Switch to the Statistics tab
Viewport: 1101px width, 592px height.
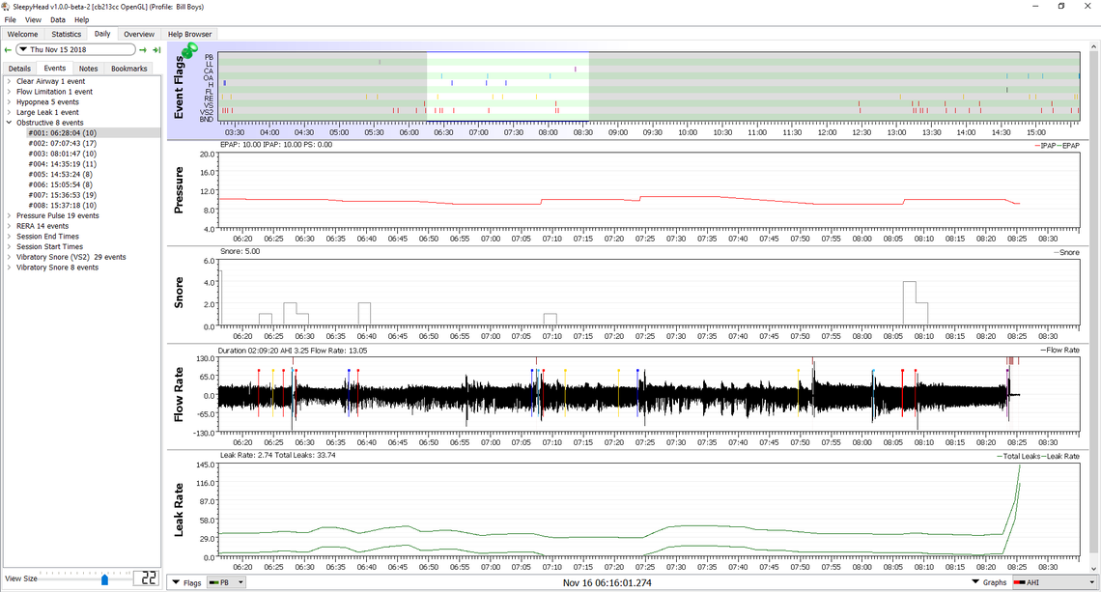(x=66, y=34)
